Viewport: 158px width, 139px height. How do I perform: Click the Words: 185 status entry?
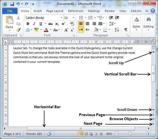34,134
